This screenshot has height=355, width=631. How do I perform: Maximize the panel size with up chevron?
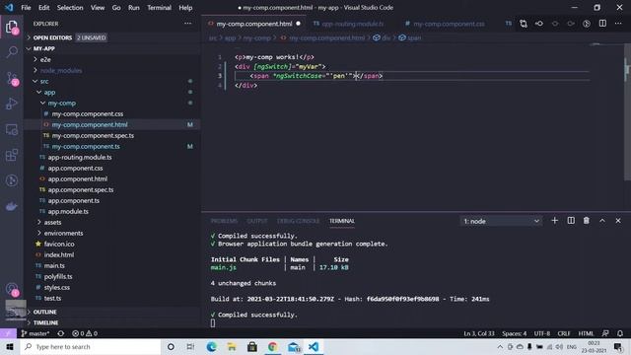(602, 221)
